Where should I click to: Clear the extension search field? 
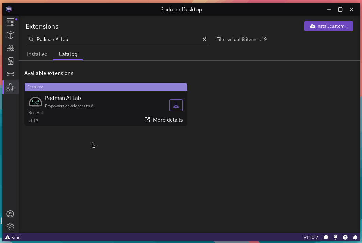[x=204, y=39]
